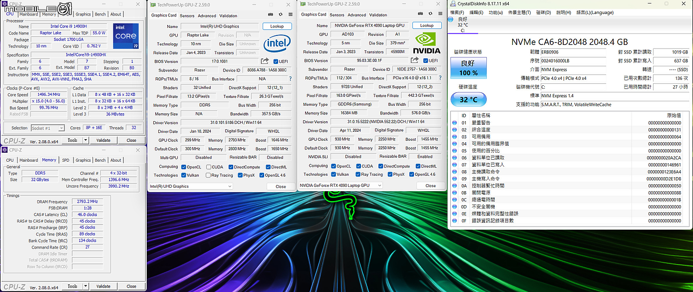Click the 32 °C temperature badge in CrystalDiskInfo
Image resolution: width=693 pixels, height=292 pixels.
pos(468,99)
